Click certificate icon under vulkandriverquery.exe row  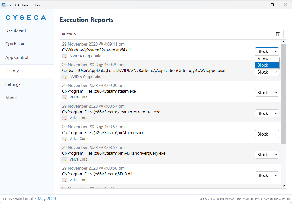coord(65,159)
